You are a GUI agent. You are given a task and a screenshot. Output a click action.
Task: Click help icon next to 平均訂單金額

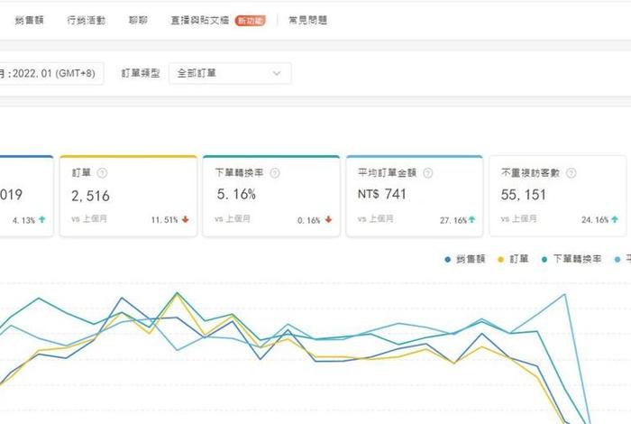428,173
